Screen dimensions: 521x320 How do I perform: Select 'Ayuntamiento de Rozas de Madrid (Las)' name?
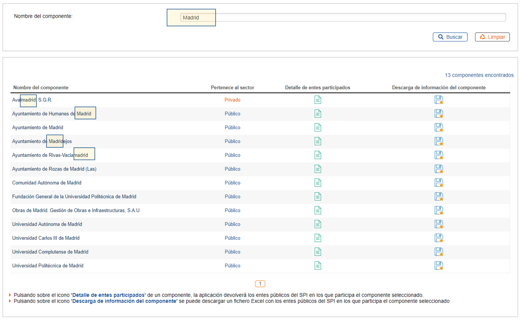click(54, 169)
